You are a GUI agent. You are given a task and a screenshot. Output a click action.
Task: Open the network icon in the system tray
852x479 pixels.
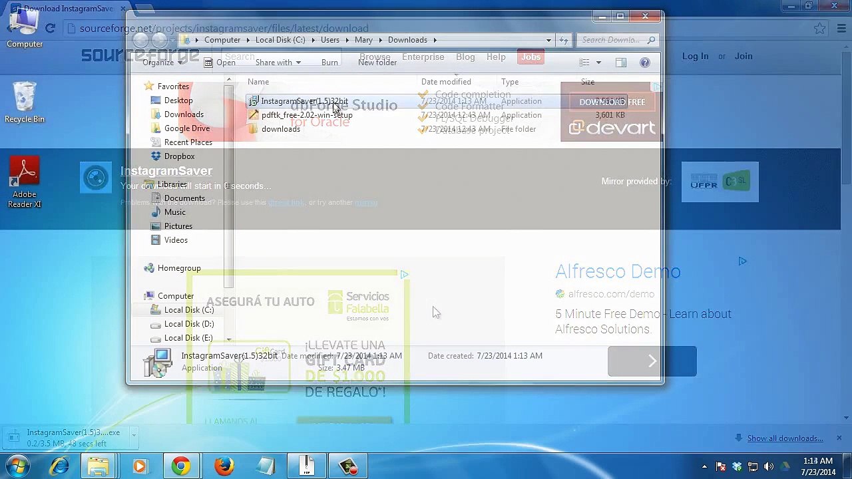[x=753, y=466]
